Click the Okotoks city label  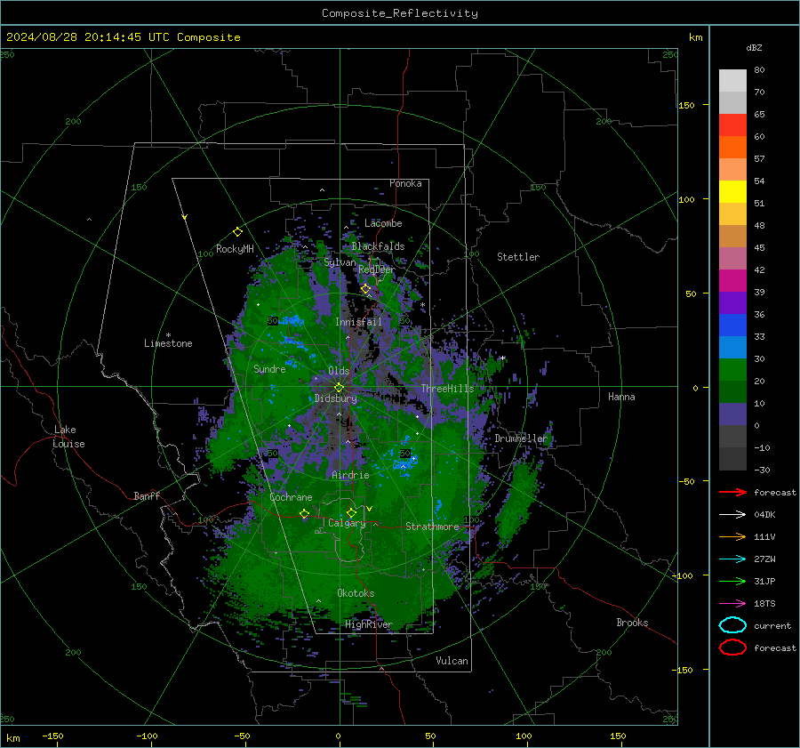coord(356,593)
